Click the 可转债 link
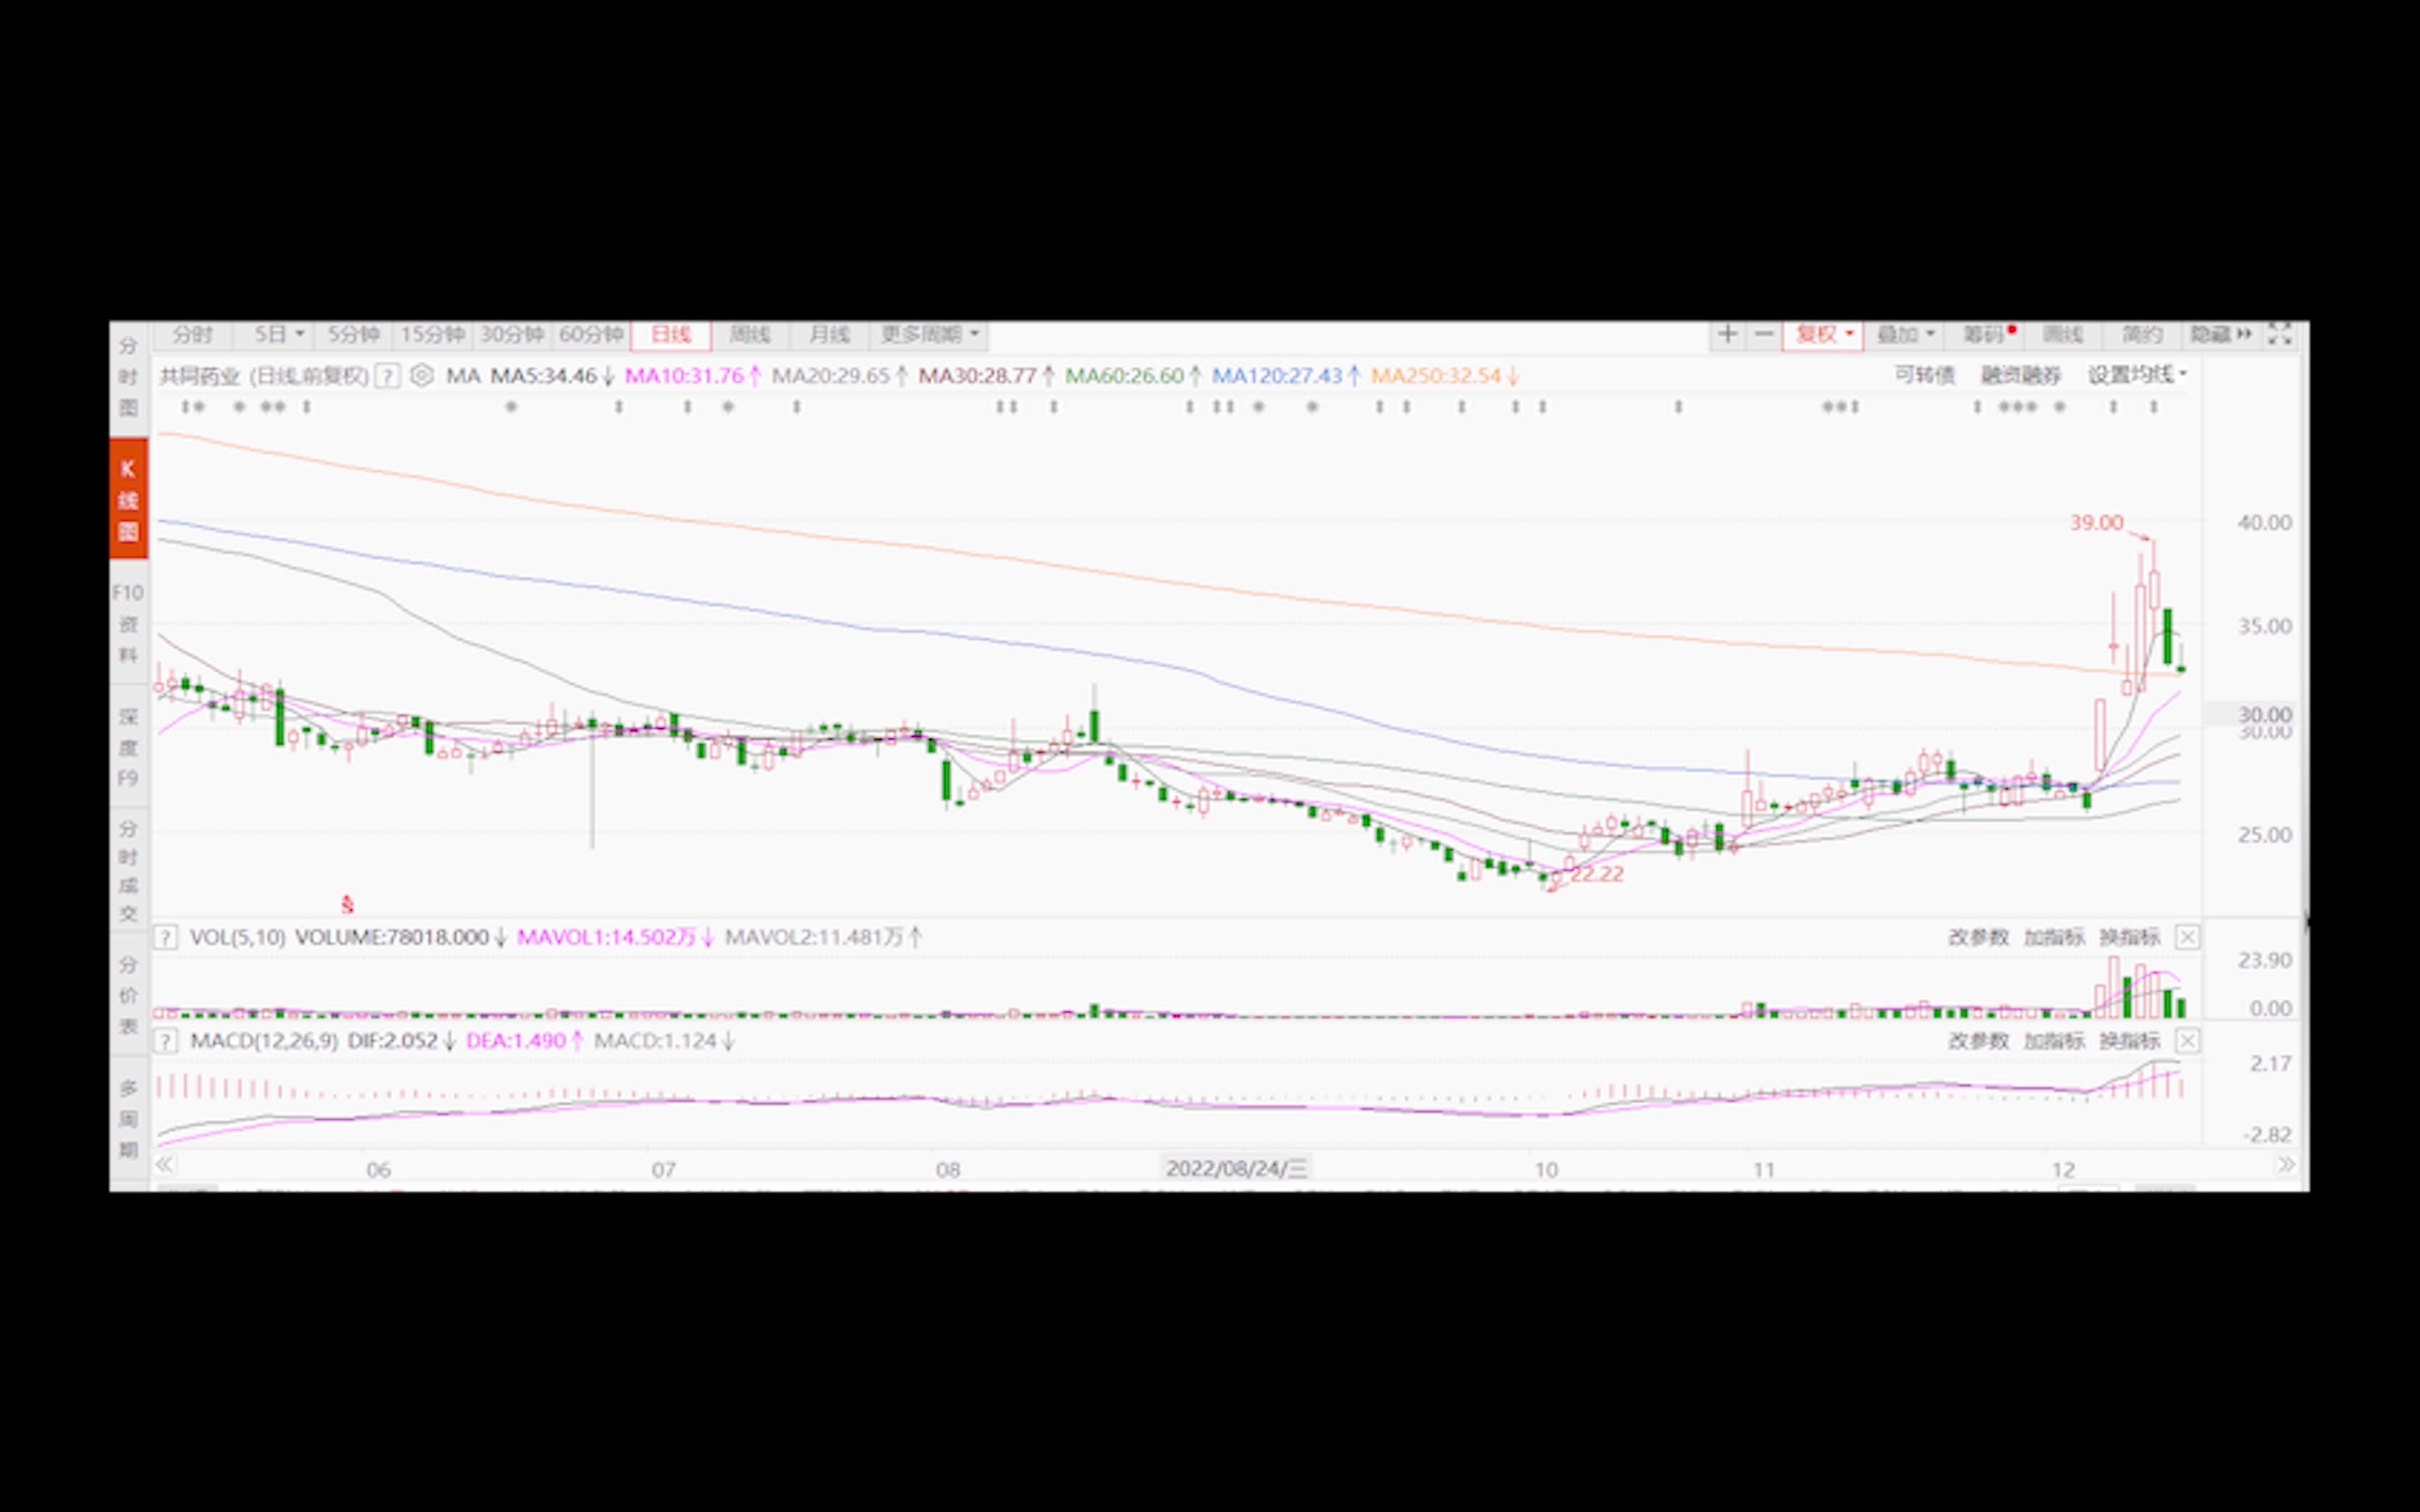Image resolution: width=2420 pixels, height=1512 pixels. [x=1924, y=375]
